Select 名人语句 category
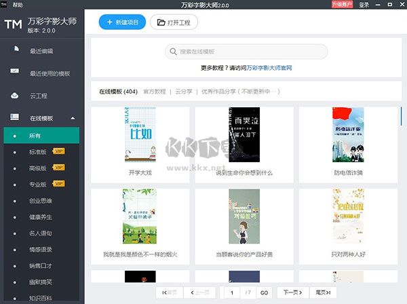This screenshot has height=304, width=407. [41, 233]
